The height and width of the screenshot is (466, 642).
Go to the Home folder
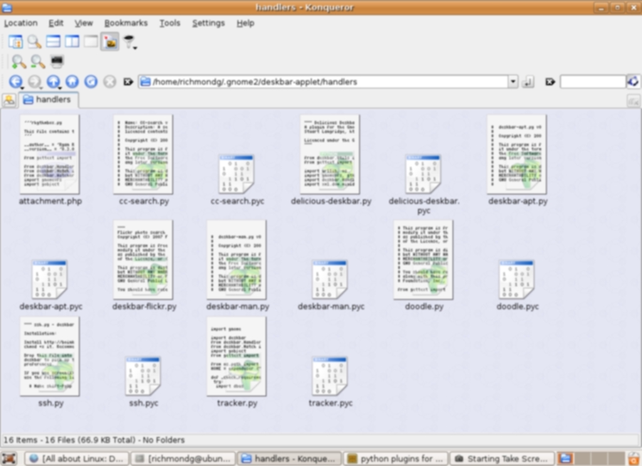[x=72, y=82]
